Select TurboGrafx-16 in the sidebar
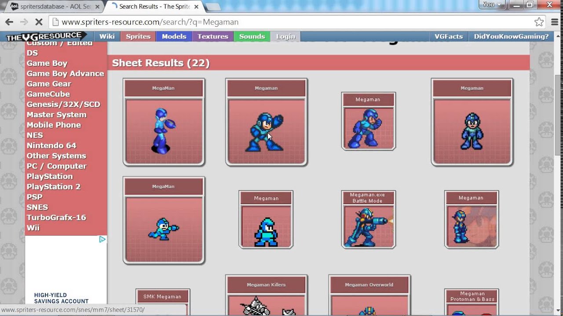This screenshot has height=316, width=563. [x=56, y=217]
